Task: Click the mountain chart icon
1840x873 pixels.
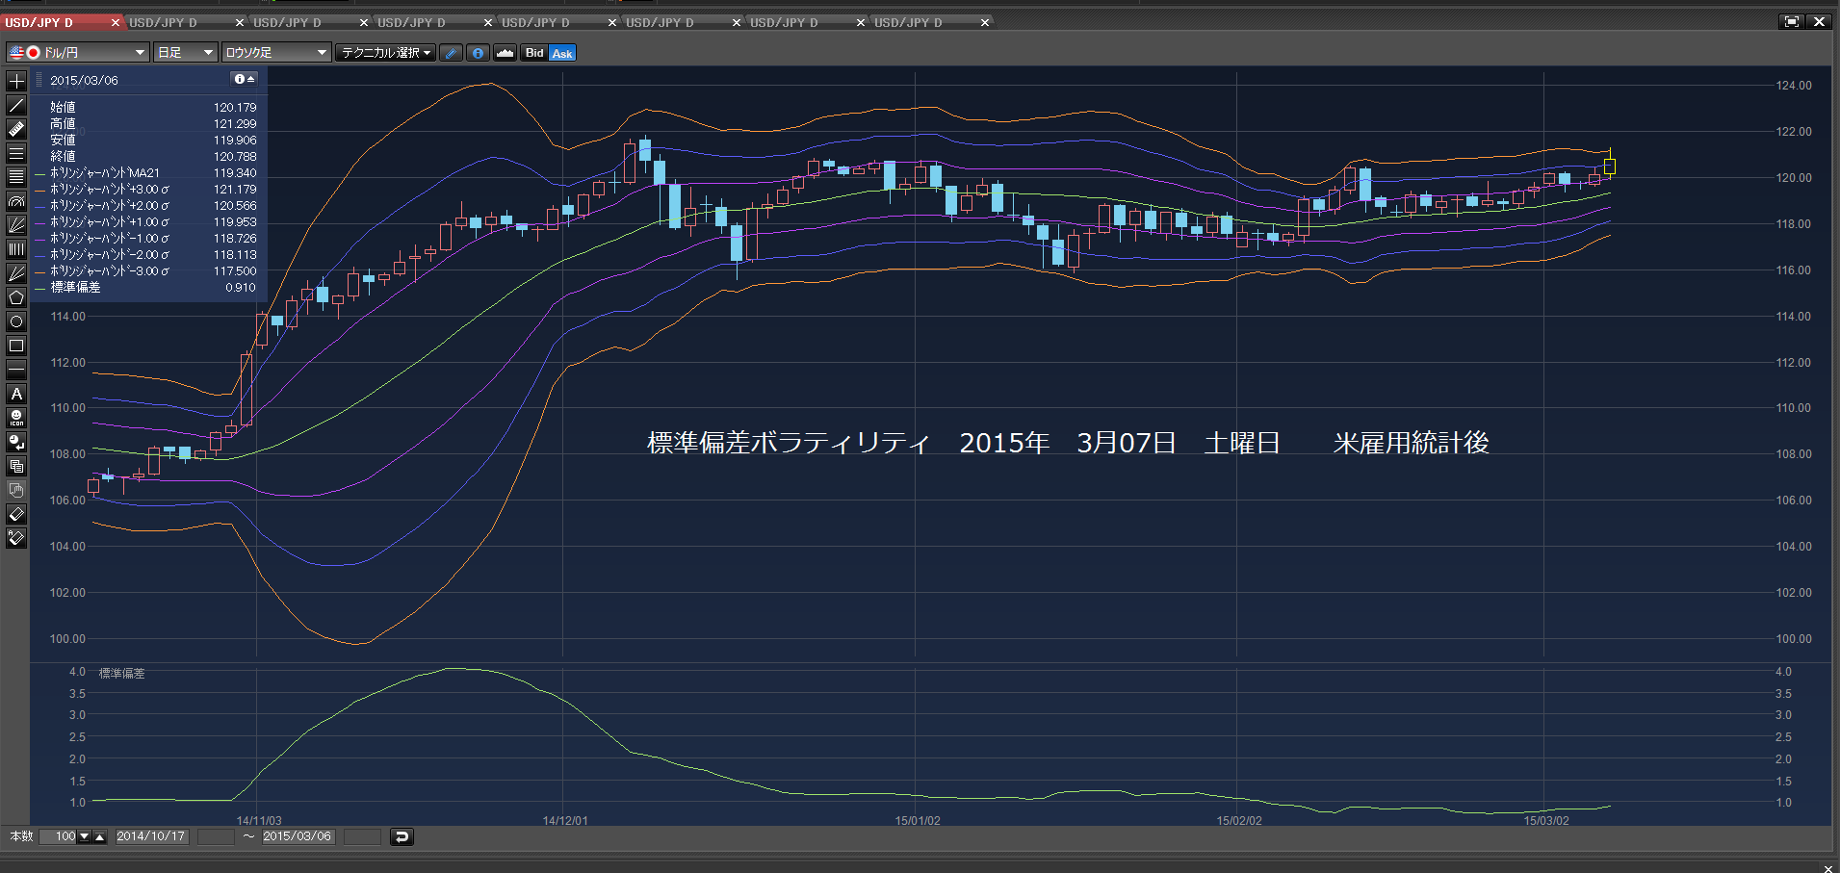Action: click(x=505, y=53)
